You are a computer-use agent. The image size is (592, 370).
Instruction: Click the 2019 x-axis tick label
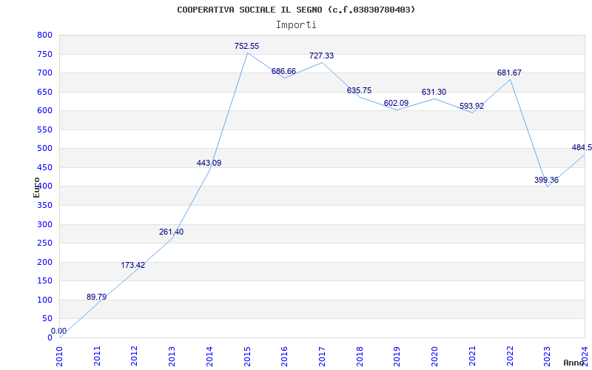coord(397,356)
